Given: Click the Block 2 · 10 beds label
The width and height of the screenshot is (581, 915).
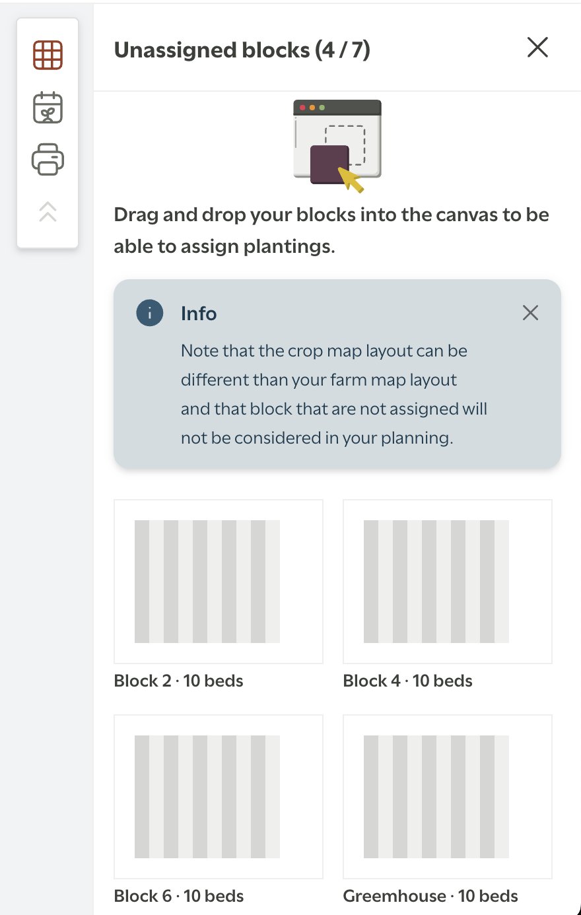Looking at the screenshot, I should point(179,681).
